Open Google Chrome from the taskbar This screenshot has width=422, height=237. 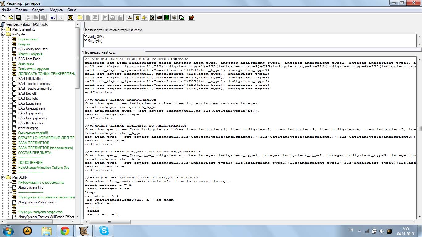65,231
